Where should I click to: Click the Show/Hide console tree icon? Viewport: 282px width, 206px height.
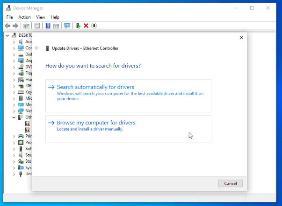(x=26, y=26)
